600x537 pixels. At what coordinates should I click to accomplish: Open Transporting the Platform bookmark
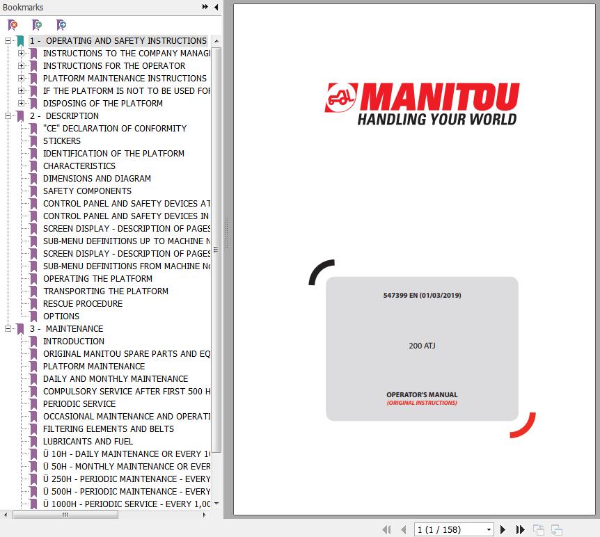point(106,291)
